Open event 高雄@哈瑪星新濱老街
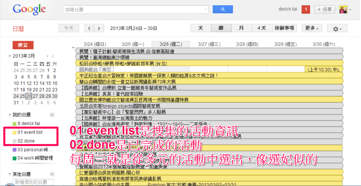Screen dimensions: 361x186 [x=210, y=179]
